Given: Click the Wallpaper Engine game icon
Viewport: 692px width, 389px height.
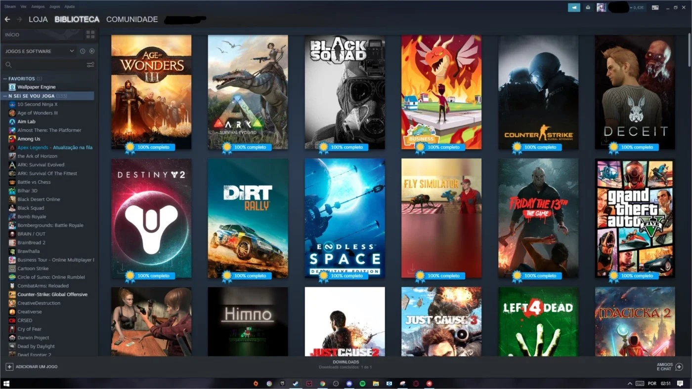Looking at the screenshot, I should click(12, 87).
